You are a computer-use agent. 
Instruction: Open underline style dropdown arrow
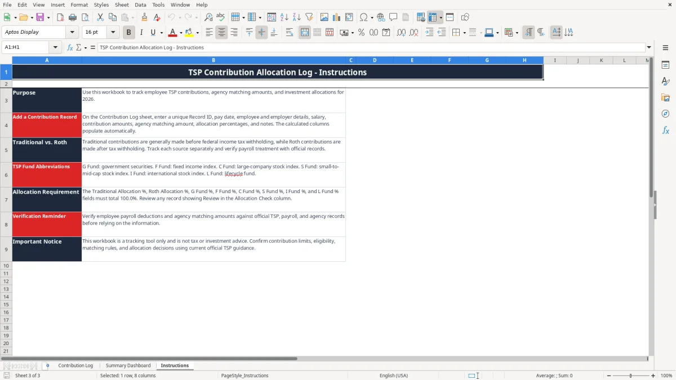point(161,33)
